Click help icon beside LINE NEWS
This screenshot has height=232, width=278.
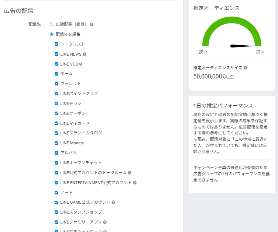[85, 54]
